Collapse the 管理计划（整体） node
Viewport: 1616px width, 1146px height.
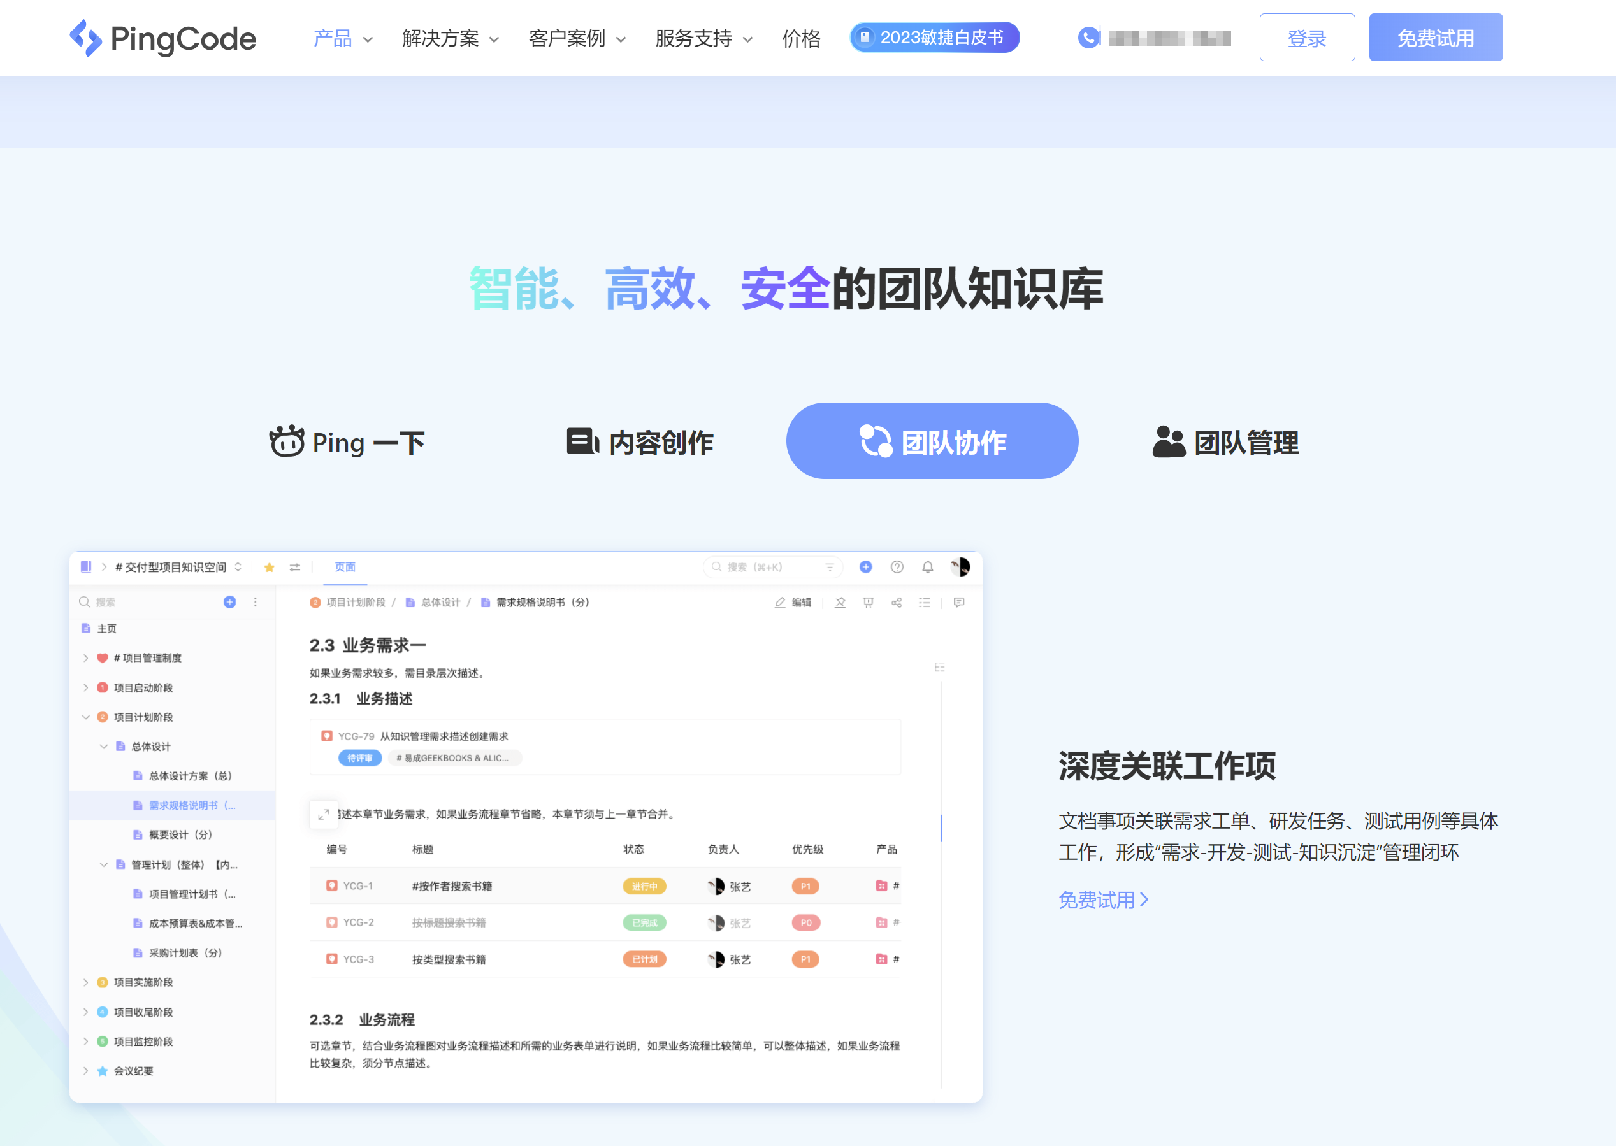pos(103,864)
